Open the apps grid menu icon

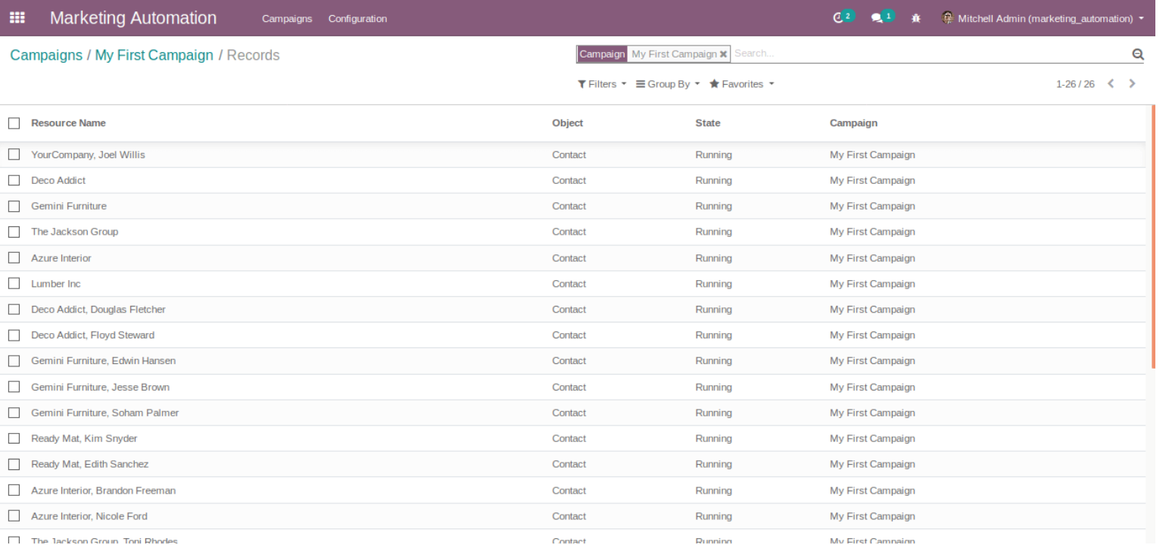(17, 18)
